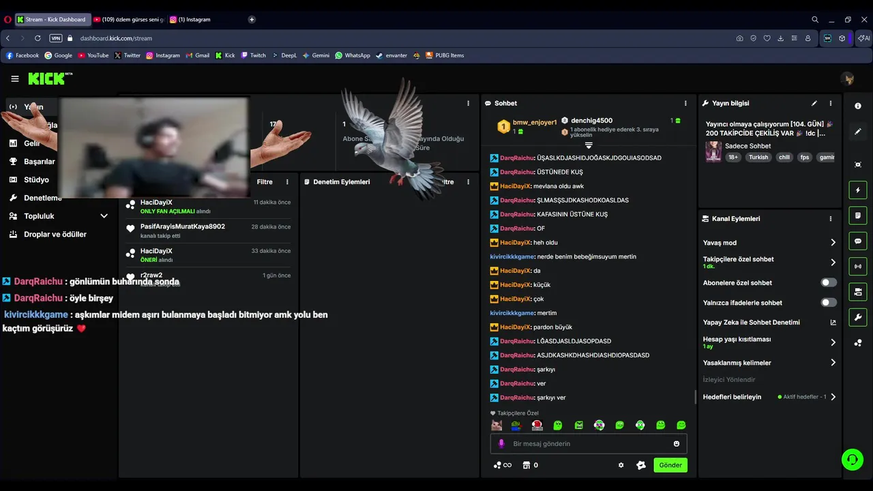
Task: Insert the Pepe frog emote into chat
Action: (x=516, y=425)
